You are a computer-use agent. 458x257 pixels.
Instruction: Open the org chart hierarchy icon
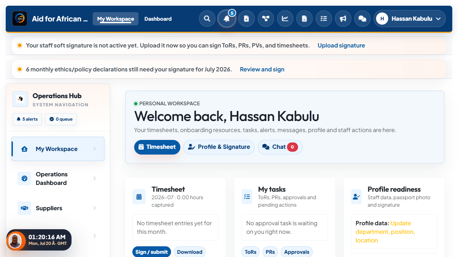[266, 19]
